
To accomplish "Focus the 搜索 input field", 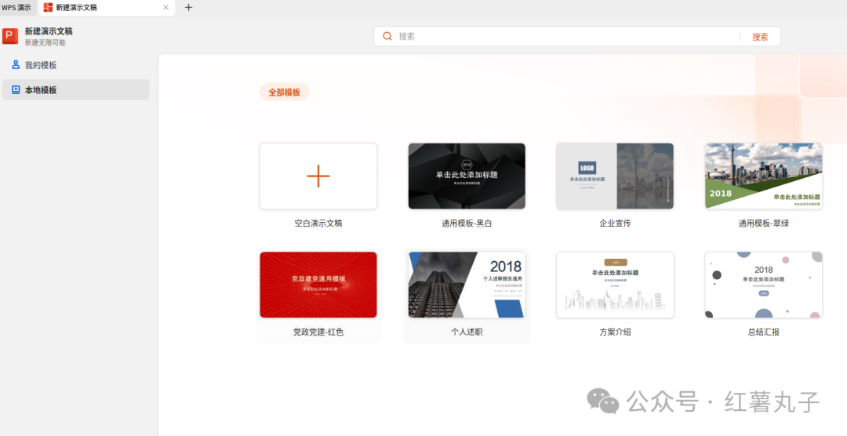I will pyautogui.click(x=567, y=36).
